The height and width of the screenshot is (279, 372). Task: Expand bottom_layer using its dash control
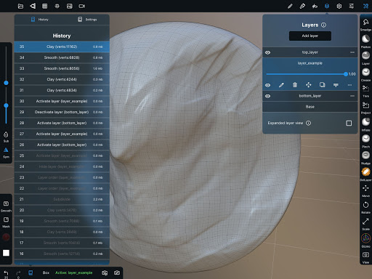pyautogui.click(x=352, y=96)
